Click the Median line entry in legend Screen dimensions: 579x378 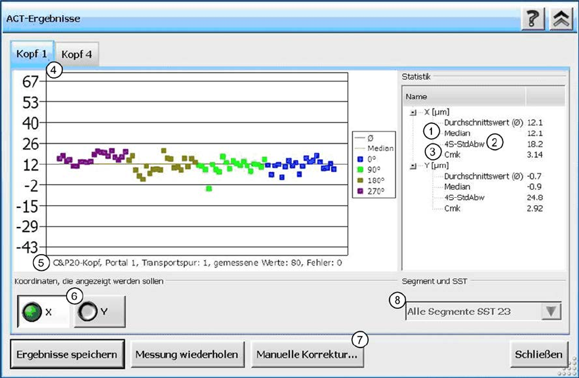(x=374, y=148)
